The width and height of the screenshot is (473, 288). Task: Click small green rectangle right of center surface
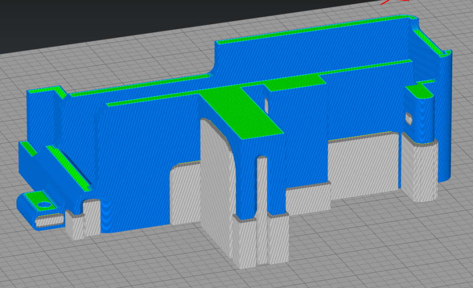pos(296,83)
